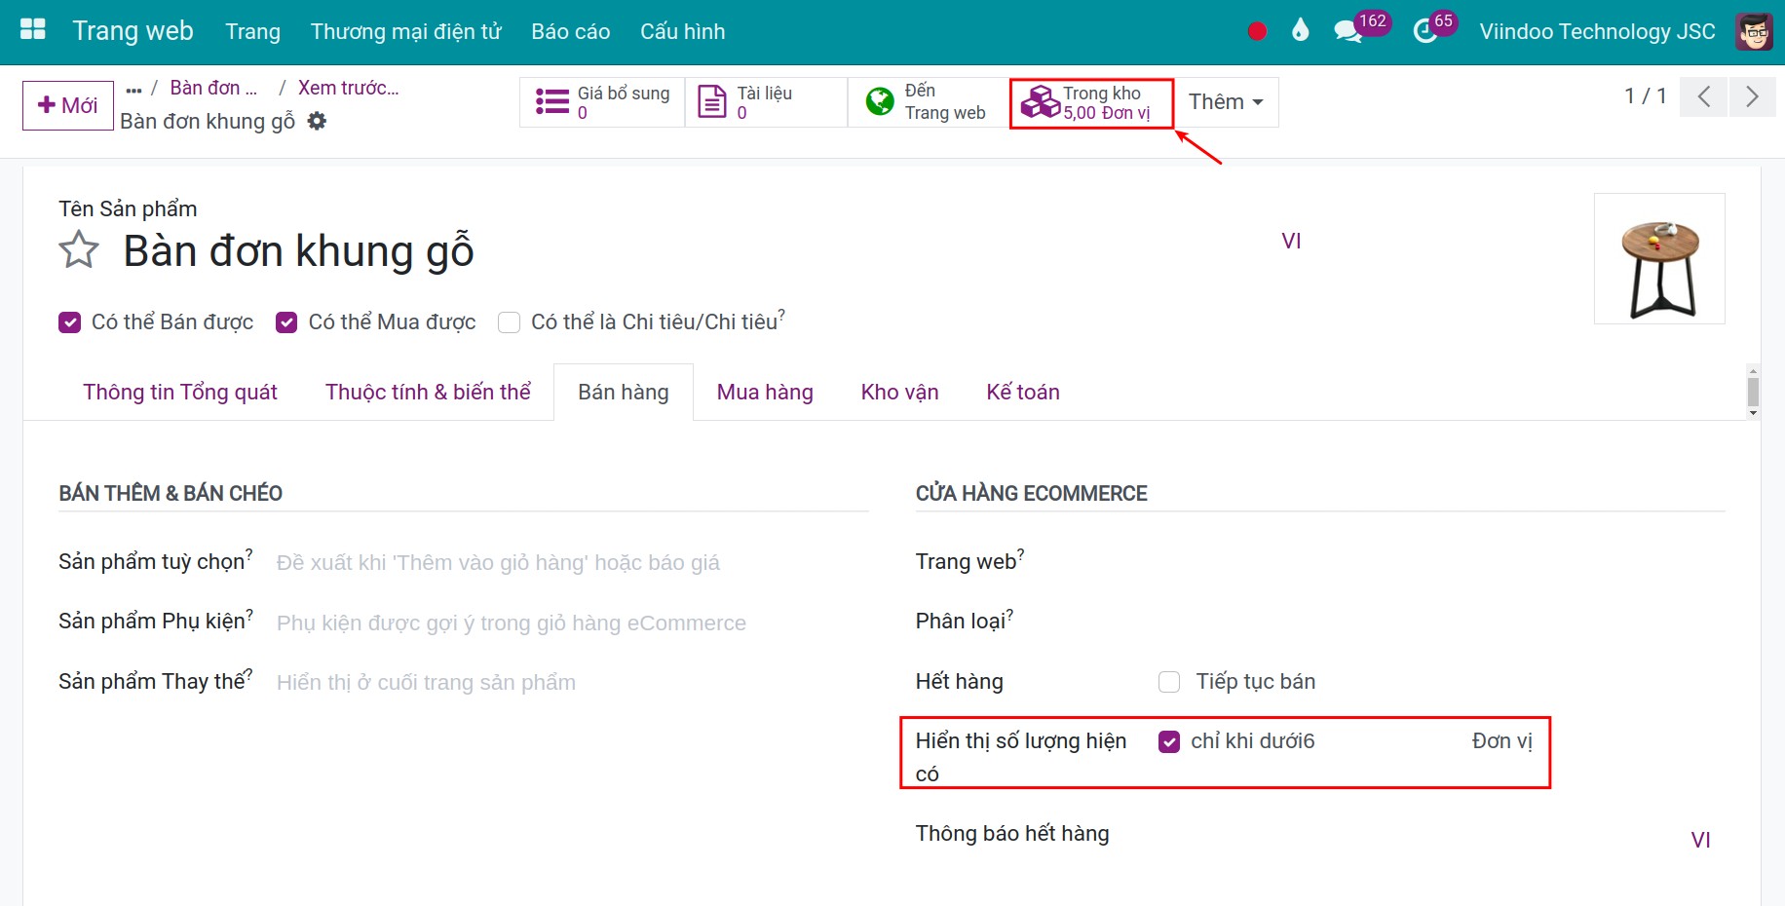Image resolution: width=1785 pixels, height=906 pixels.
Task: Click Xem trước breadcrumb link
Action: (x=349, y=88)
